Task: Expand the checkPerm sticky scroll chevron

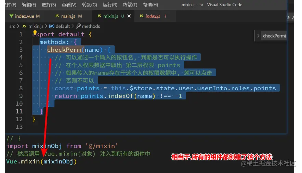Action: tap(258, 36)
